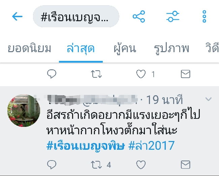Open the #เรือนเบญจพิษ hashtag link
Screen dimensions: 219x176
85,146
